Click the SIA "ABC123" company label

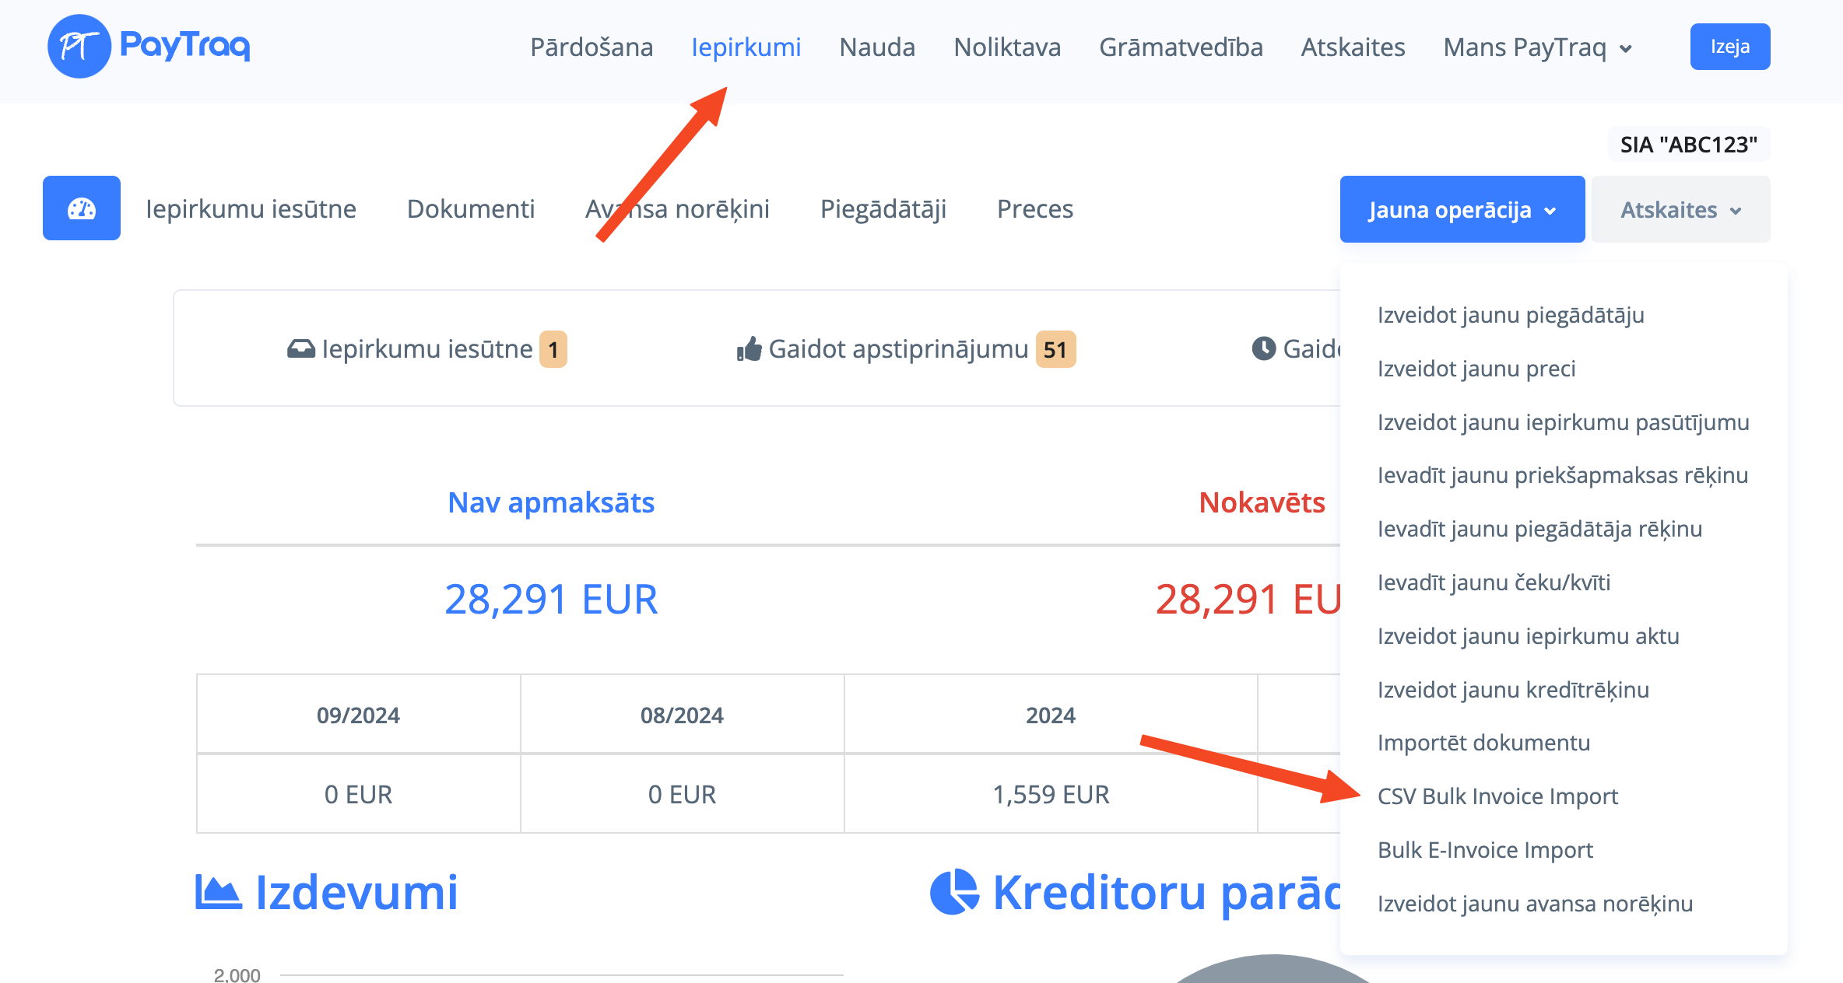click(1688, 145)
